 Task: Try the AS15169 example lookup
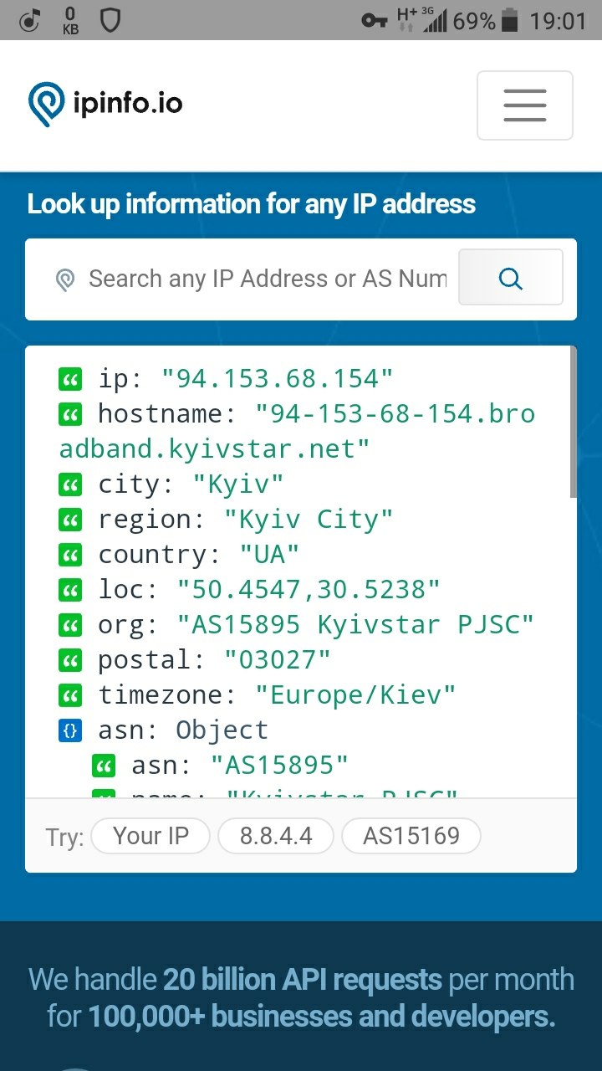411,836
